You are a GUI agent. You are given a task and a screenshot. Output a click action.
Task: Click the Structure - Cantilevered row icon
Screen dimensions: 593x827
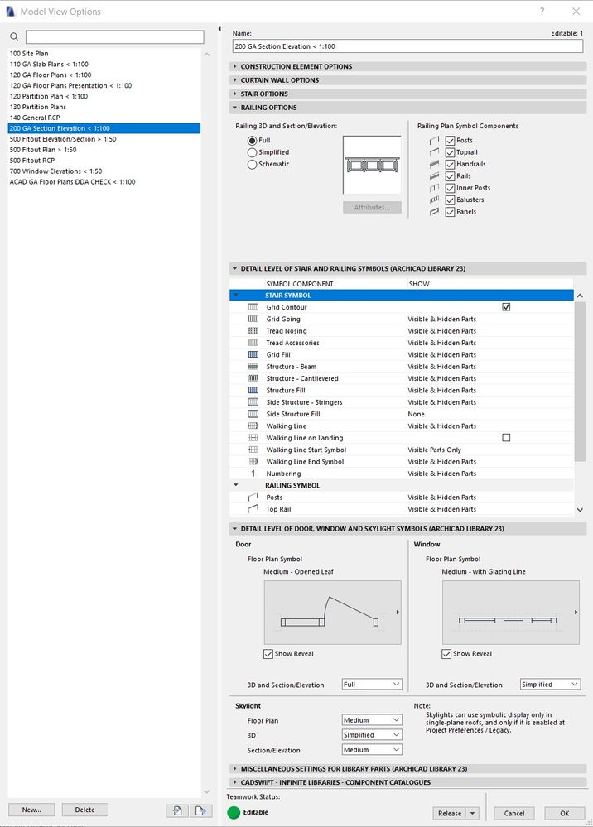pyautogui.click(x=253, y=378)
